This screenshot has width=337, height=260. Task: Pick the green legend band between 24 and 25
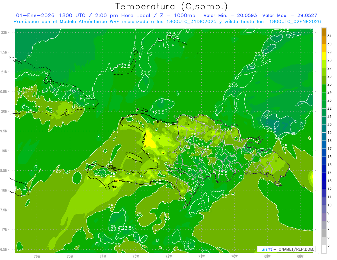tap(324, 88)
